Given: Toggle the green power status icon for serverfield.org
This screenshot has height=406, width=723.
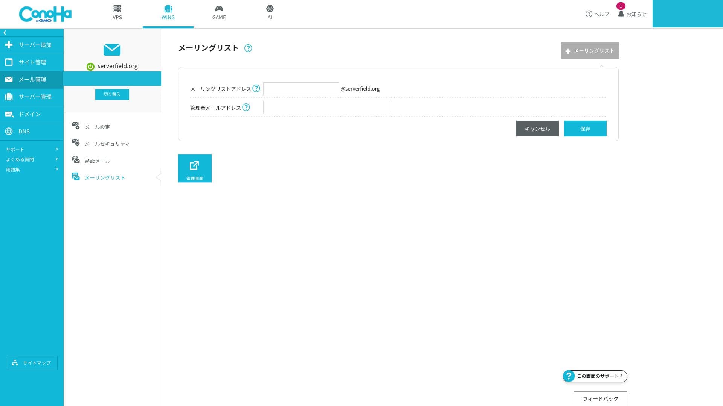Looking at the screenshot, I should (x=90, y=67).
